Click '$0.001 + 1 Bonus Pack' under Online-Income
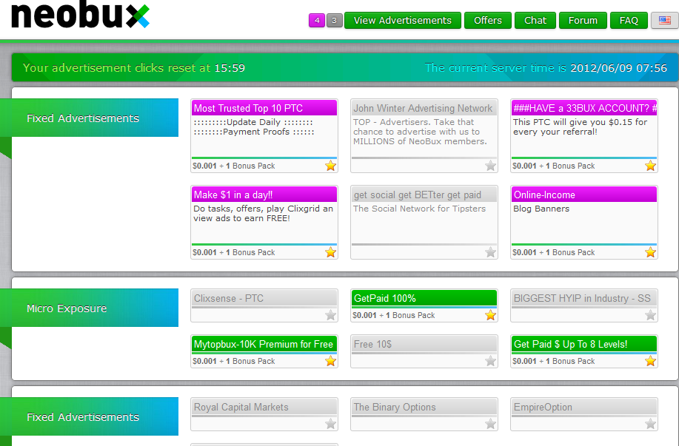The image size is (679, 446). (x=553, y=252)
